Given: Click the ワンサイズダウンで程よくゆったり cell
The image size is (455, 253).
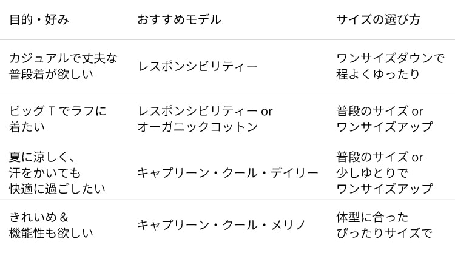Looking at the screenshot, I should (x=390, y=66).
